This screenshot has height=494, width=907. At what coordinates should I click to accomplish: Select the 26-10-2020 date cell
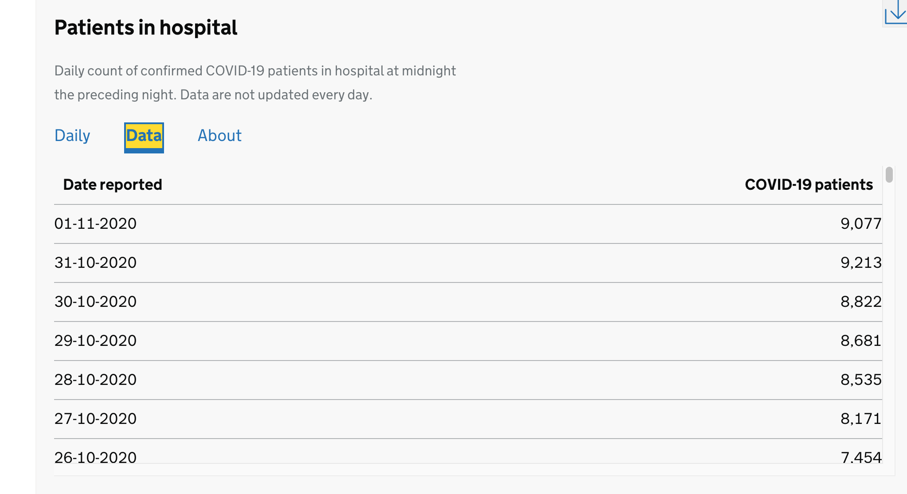[x=95, y=457]
